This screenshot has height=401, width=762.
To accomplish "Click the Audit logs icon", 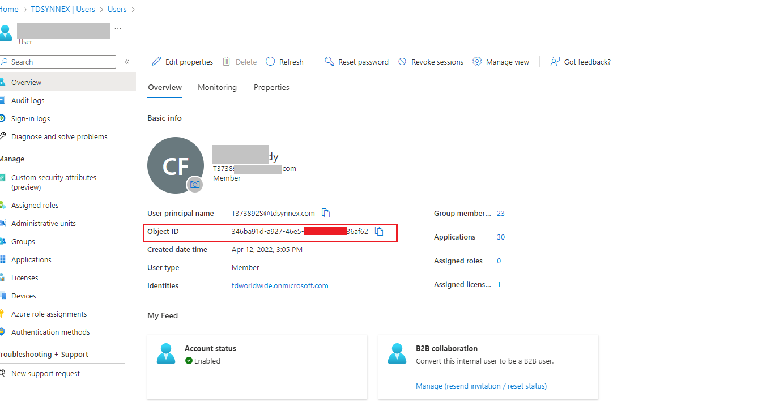I will pos(3,100).
